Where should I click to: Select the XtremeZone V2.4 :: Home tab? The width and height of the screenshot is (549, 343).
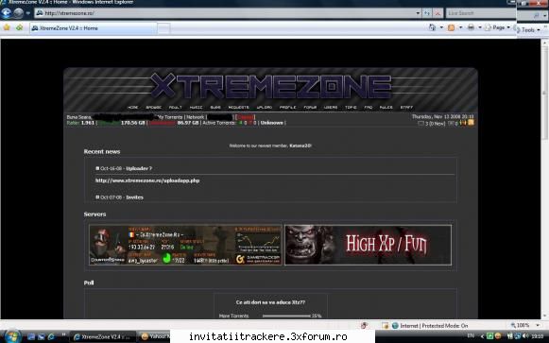(94, 28)
